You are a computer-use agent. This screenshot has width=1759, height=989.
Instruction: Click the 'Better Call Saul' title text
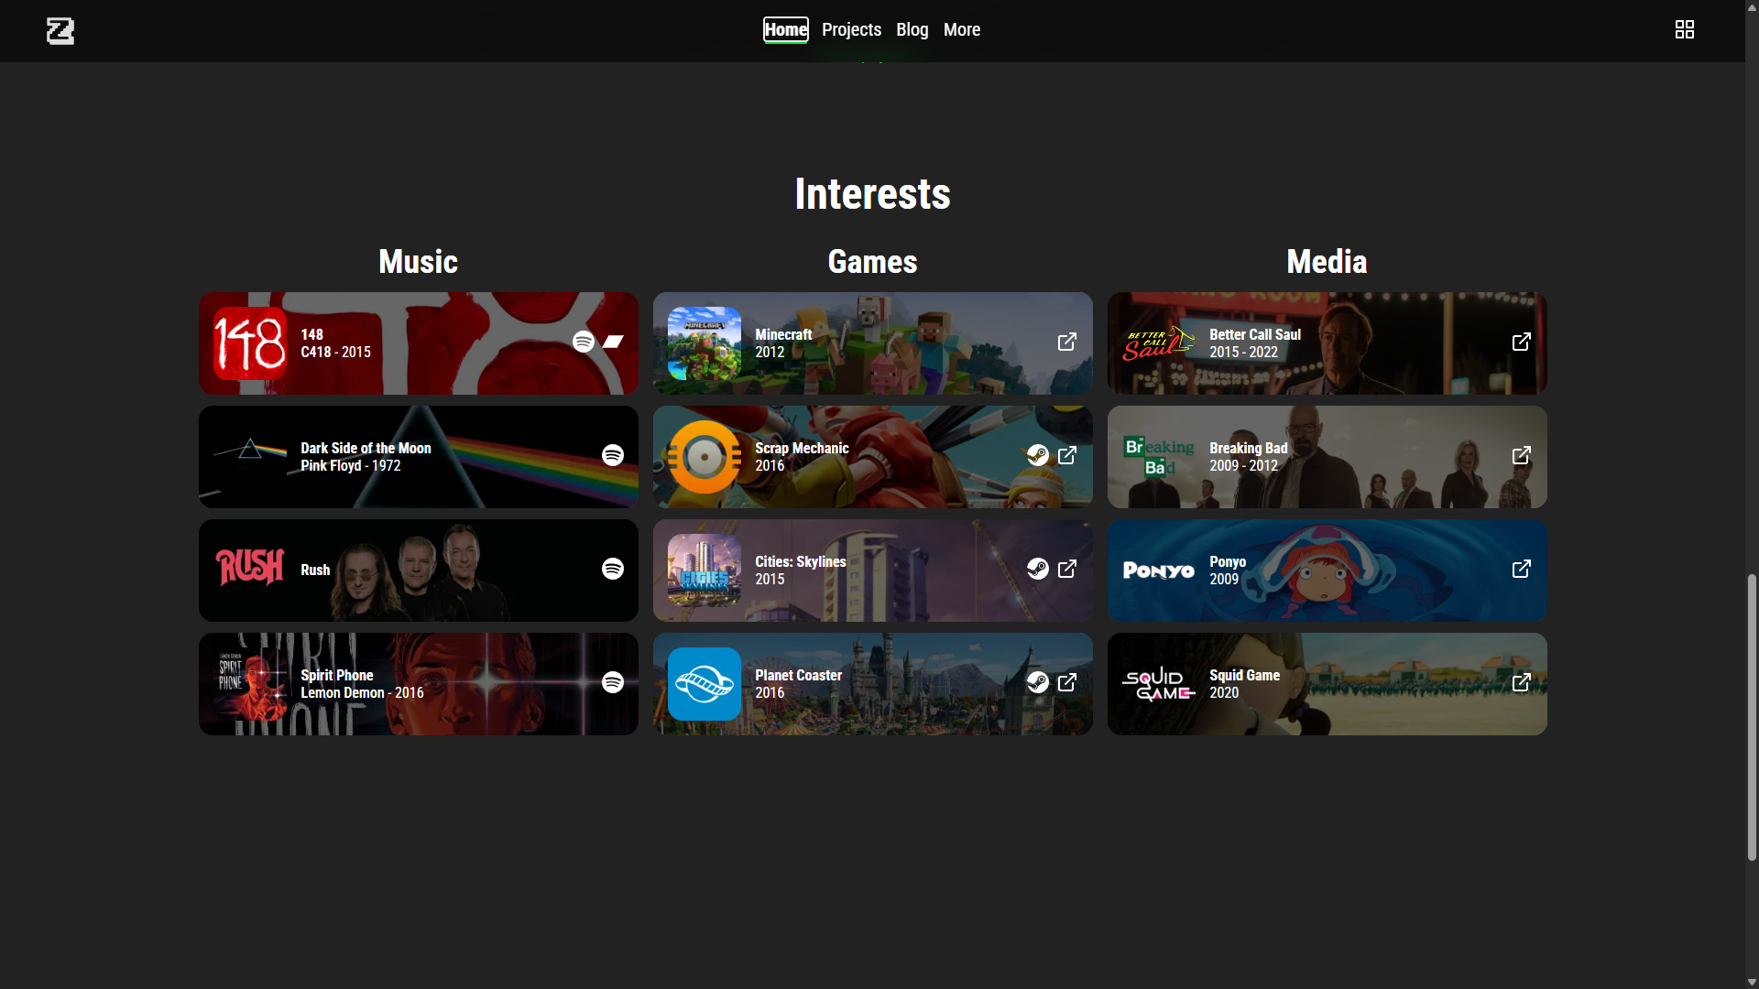click(1255, 334)
